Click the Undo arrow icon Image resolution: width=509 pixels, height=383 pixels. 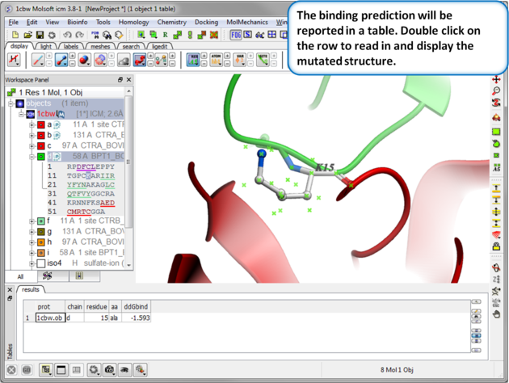67,36
